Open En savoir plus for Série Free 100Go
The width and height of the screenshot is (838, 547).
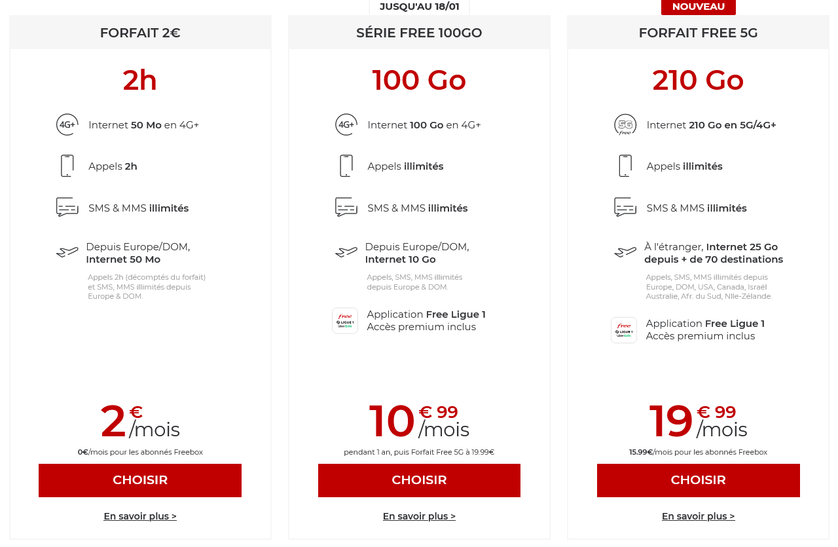419,516
